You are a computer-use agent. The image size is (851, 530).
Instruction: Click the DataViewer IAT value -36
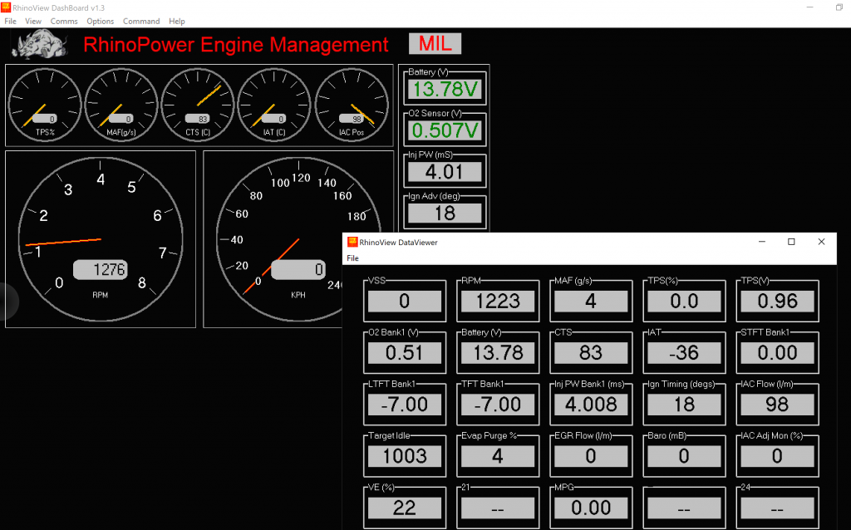click(684, 352)
